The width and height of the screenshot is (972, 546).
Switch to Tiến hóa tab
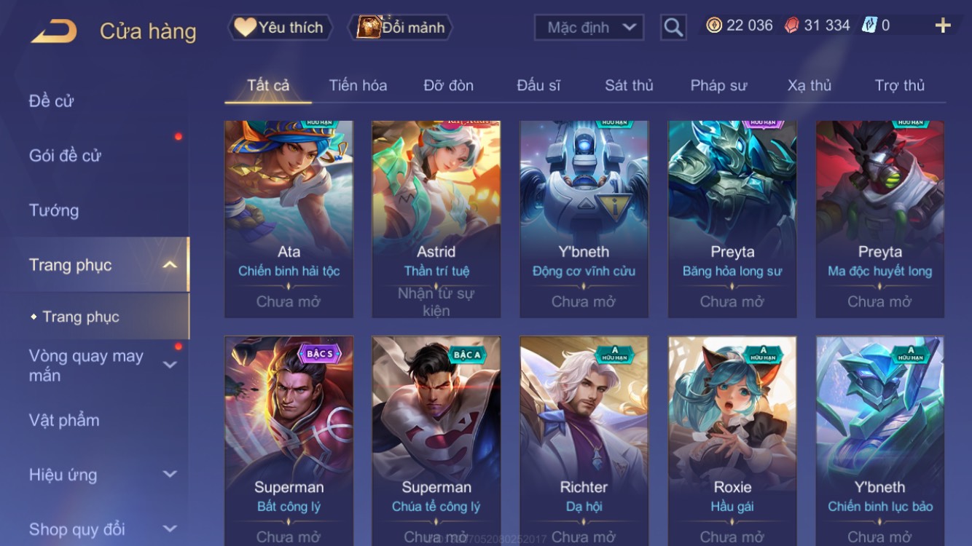358,85
